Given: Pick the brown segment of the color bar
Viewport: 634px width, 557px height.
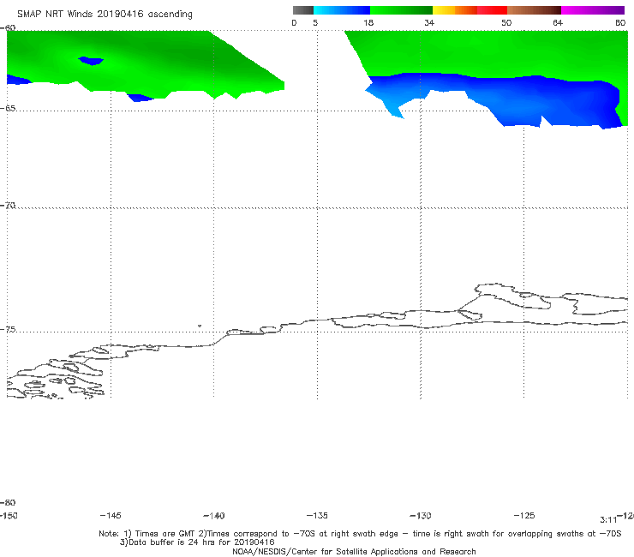Looking at the screenshot, I should click(x=534, y=10).
